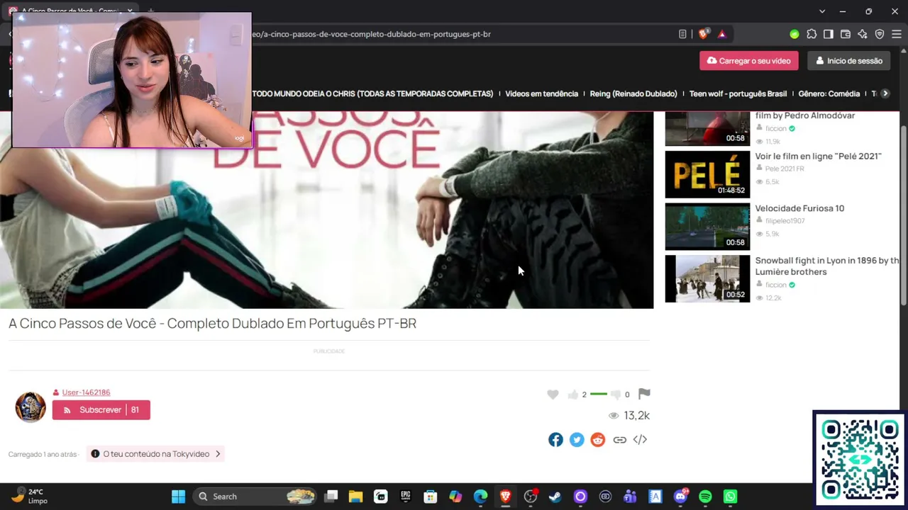Open Discord from the taskbar
The image size is (908, 510).
tap(680, 497)
